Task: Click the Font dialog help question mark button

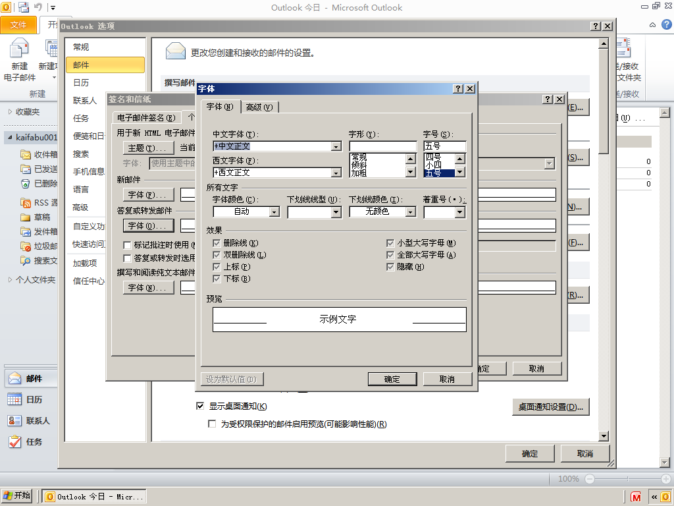Action: (458, 89)
